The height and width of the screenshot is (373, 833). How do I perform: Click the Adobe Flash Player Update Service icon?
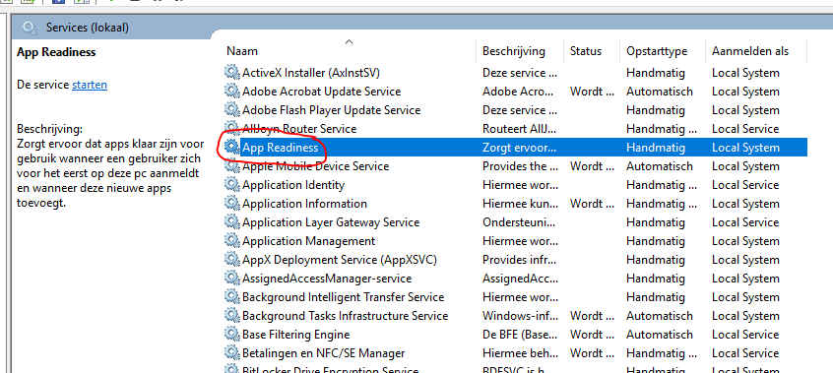[x=231, y=109]
